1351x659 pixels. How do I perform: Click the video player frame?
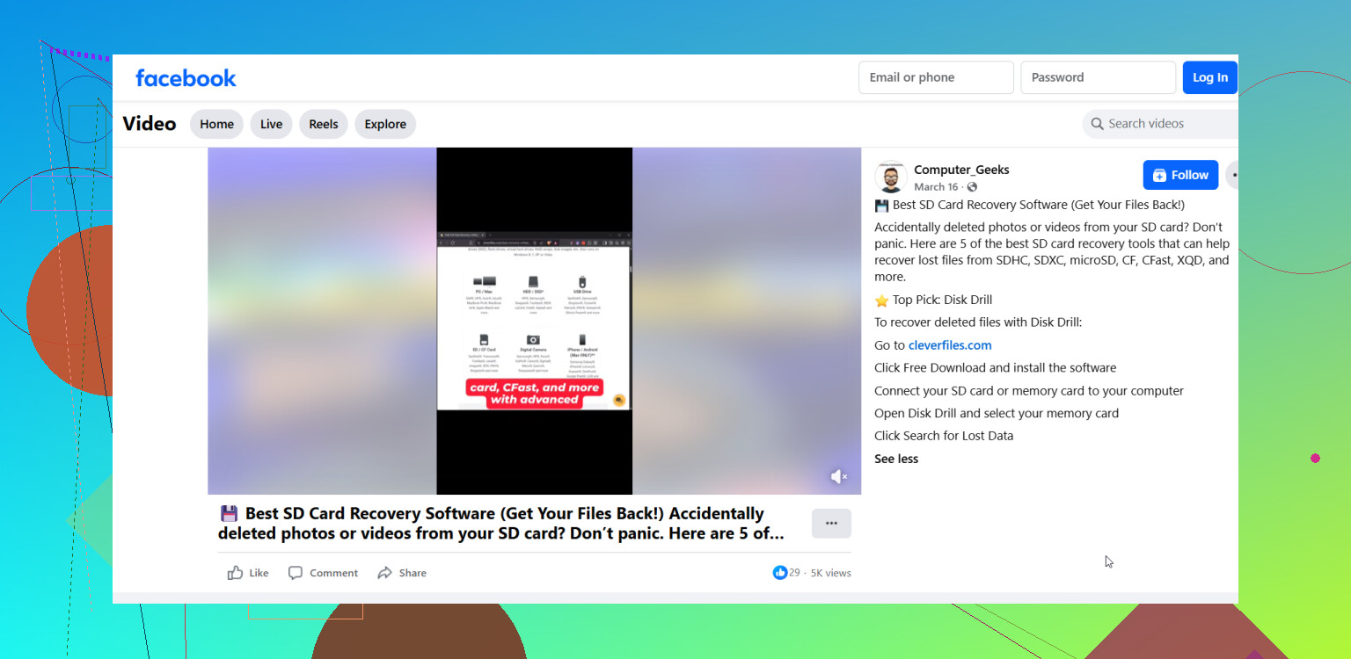tap(534, 321)
